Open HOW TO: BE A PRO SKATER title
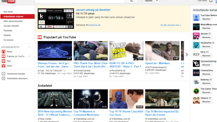The height and width of the screenshot is (122, 217). coord(125,65)
